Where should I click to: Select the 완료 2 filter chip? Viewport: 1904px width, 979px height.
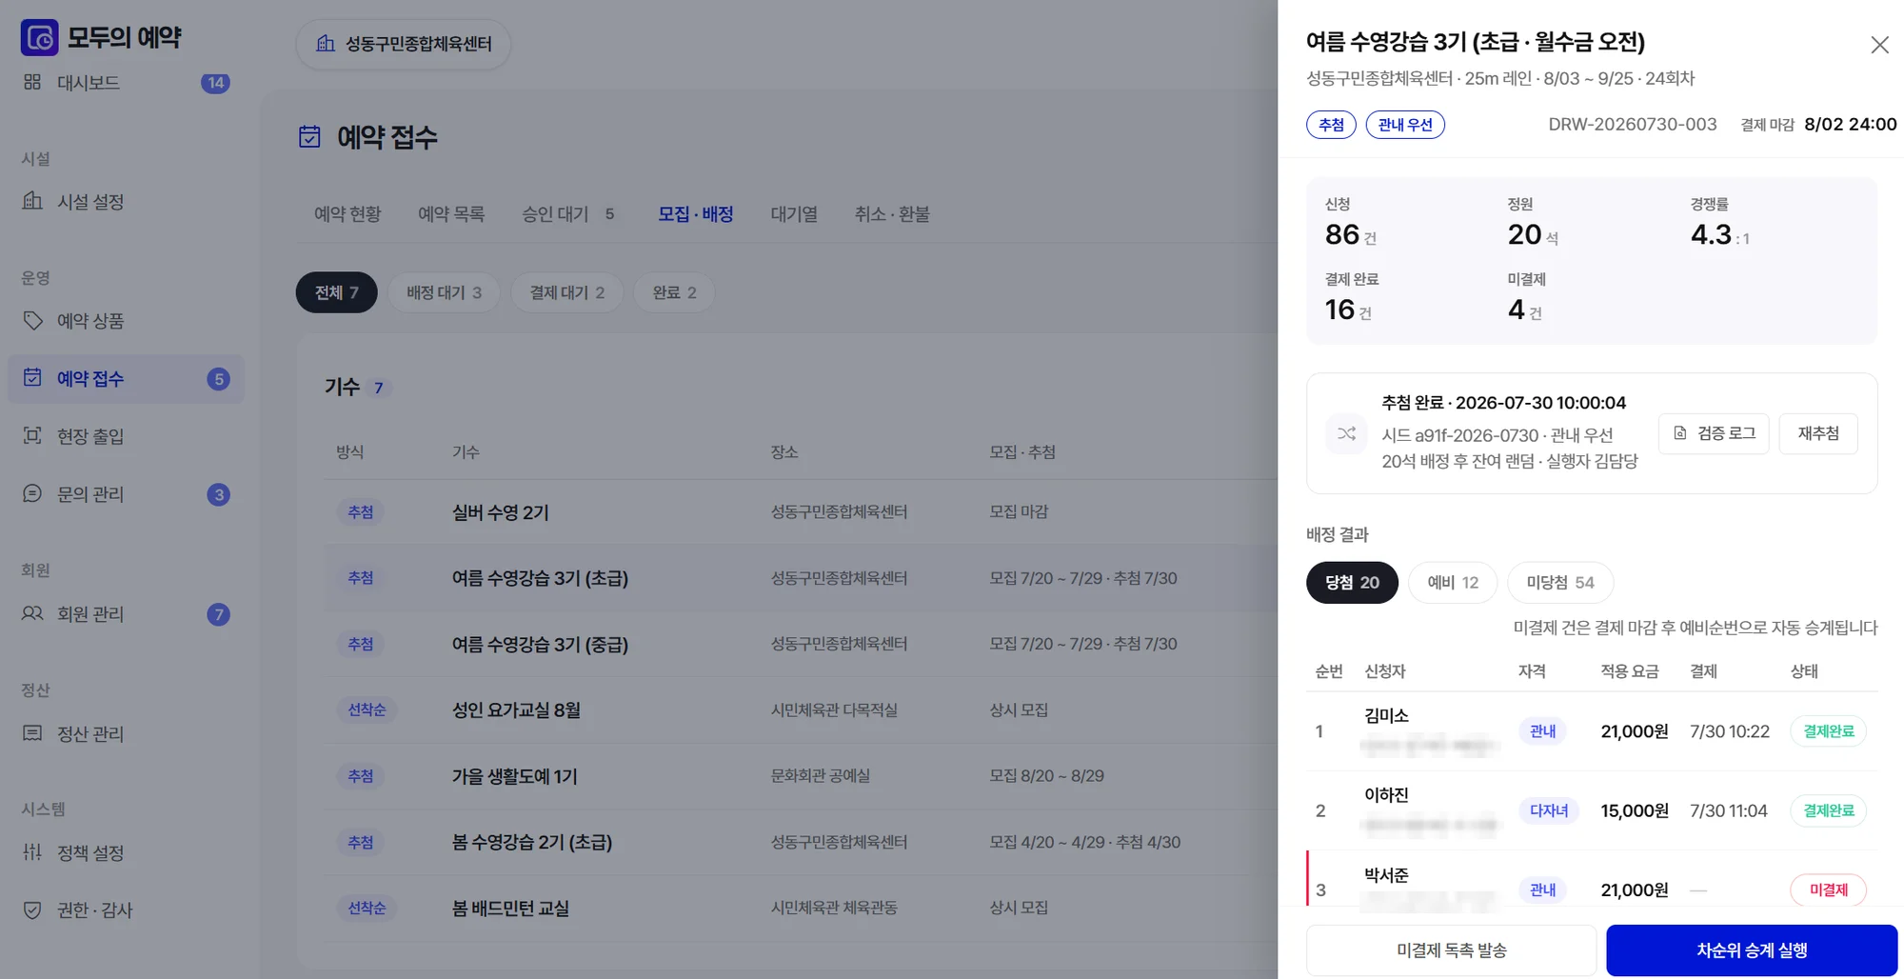pyautogui.click(x=674, y=292)
